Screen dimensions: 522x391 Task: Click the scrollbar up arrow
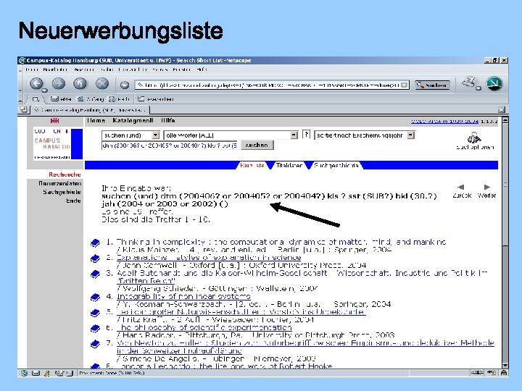point(505,120)
